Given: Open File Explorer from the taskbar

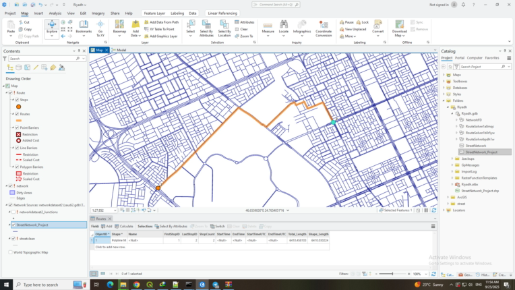Looking at the screenshot, I should 123,285.
